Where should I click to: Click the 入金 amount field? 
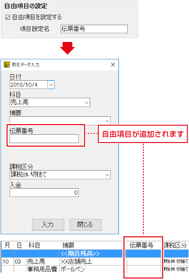[44, 192]
